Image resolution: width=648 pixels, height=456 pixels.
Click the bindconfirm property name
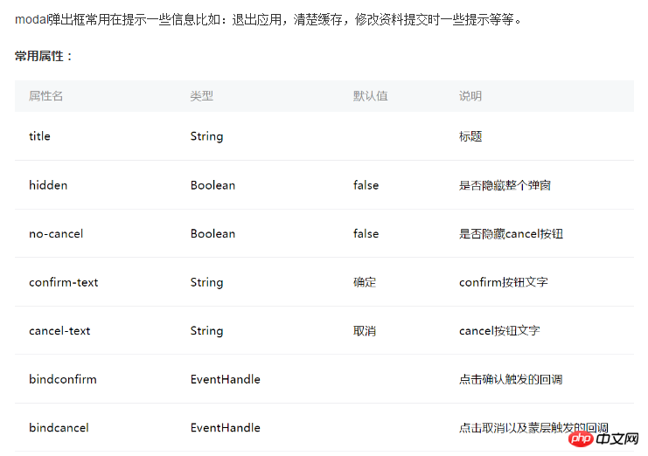pyautogui.click(x=63, y=379)
